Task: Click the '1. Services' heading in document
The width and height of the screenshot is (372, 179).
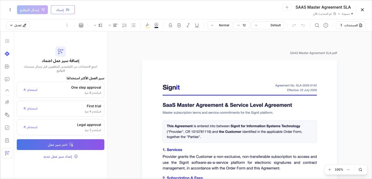Action: (172, 150)
